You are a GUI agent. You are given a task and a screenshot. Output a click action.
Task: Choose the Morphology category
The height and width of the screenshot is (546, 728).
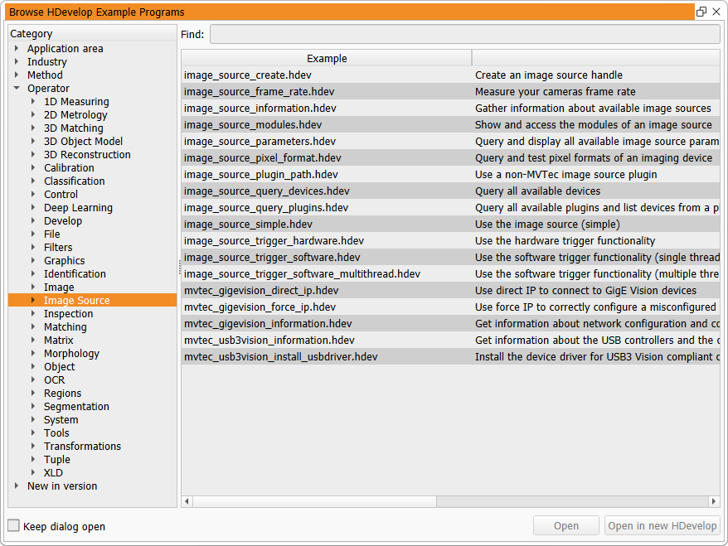click(x=71, y=354)
